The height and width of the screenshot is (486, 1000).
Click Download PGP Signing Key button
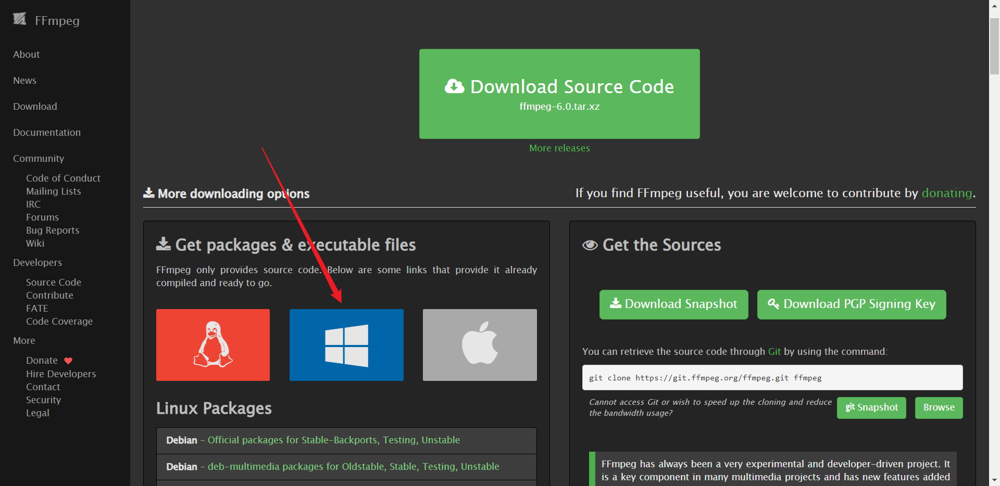852,304
